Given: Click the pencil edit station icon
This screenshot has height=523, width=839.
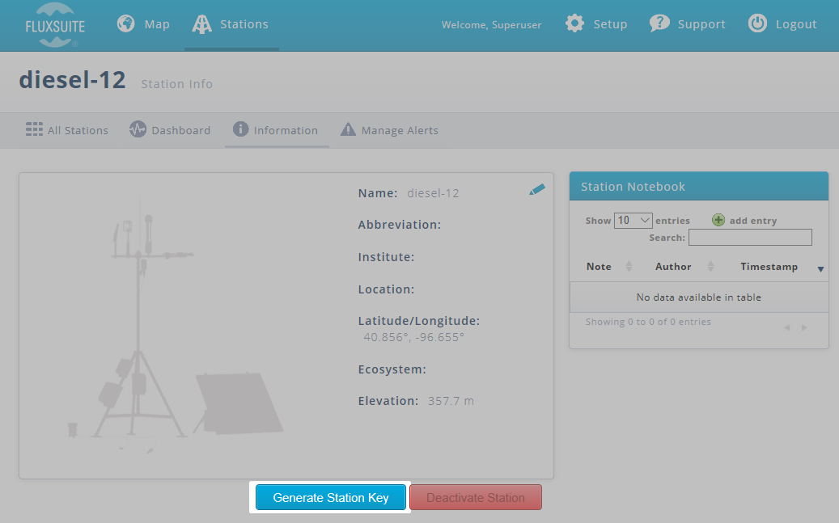Looking at the screenshot, I should click(537, 190).
